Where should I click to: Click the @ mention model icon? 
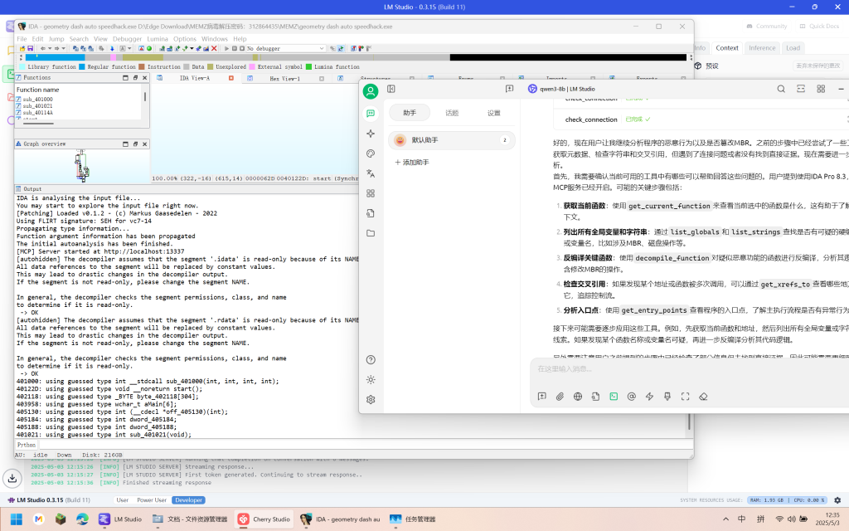pos(631,397)
